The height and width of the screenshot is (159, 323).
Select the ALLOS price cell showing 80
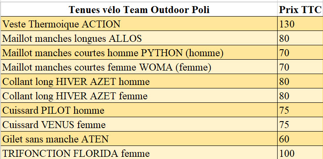click(300, 38)
